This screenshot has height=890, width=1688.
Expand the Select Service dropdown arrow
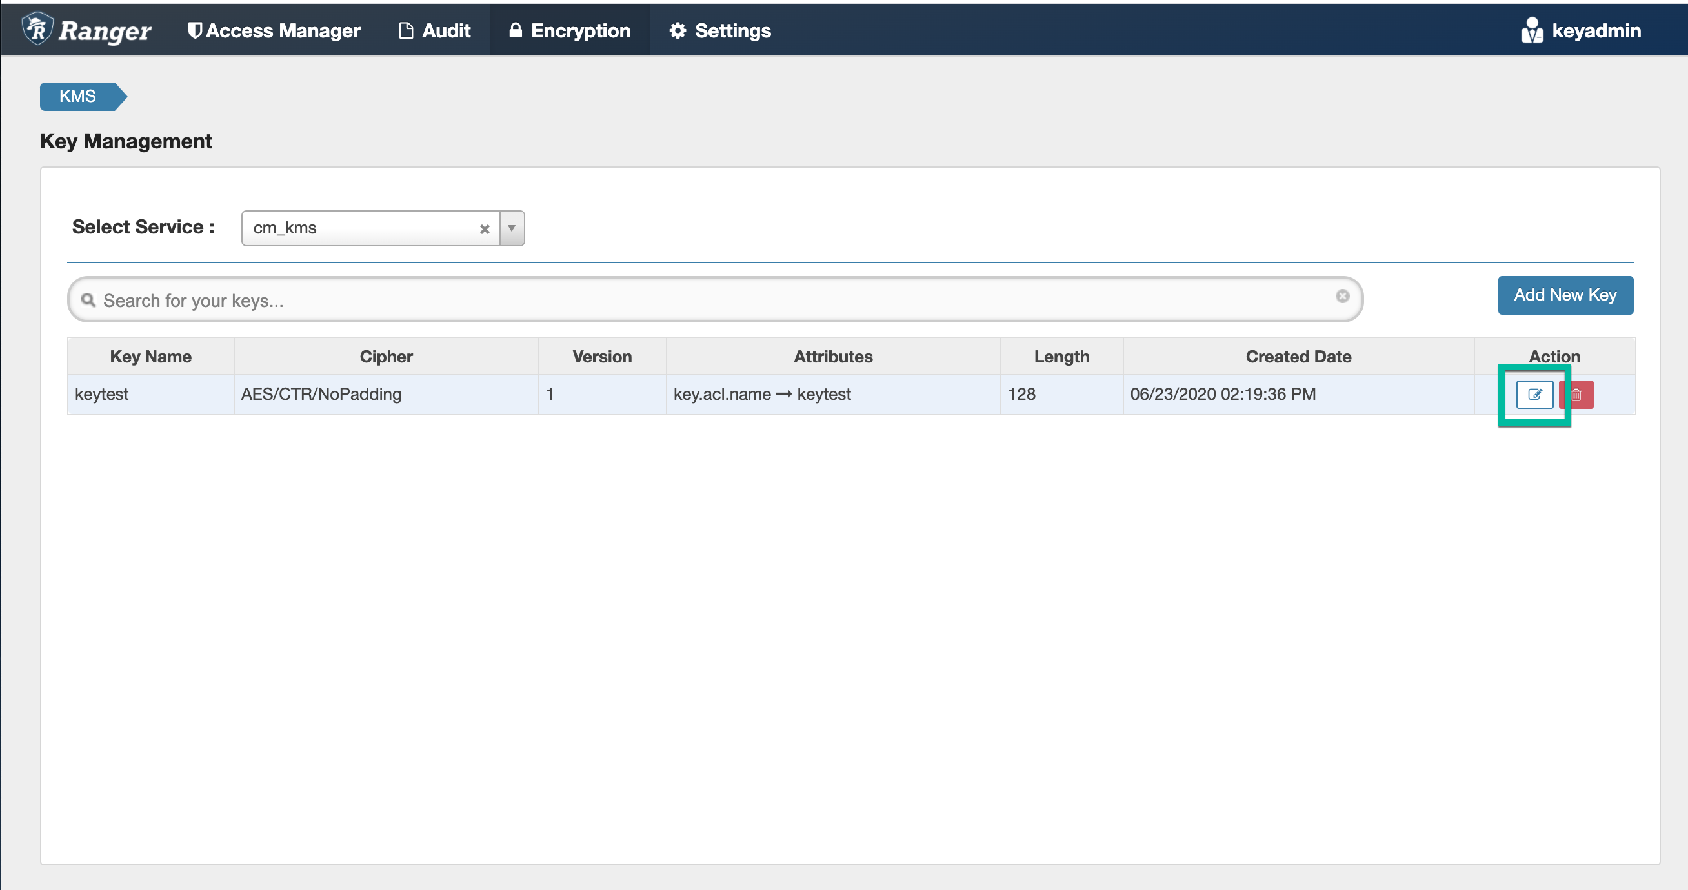tap(512, 228)
